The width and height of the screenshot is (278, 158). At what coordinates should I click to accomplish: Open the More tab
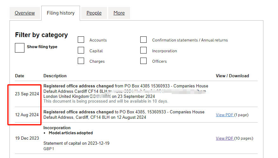tap(119, 13)
